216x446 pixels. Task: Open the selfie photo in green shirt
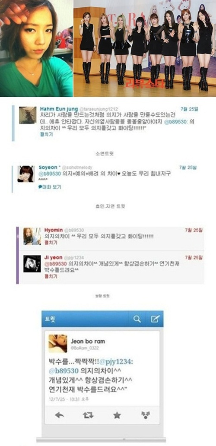coord(36,48)
